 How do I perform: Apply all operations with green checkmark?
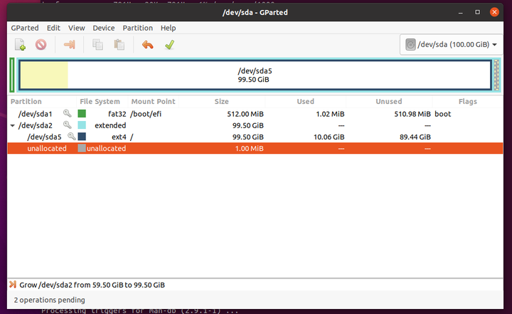(x=169, y=44)
